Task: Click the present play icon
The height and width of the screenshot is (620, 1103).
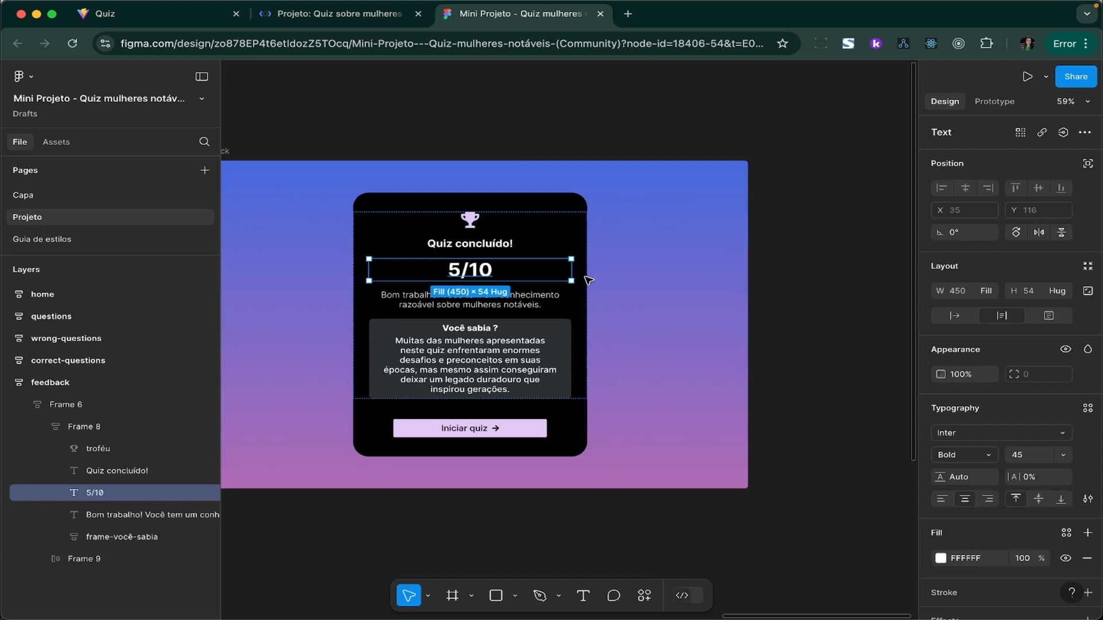Action: pos(1027,76)
